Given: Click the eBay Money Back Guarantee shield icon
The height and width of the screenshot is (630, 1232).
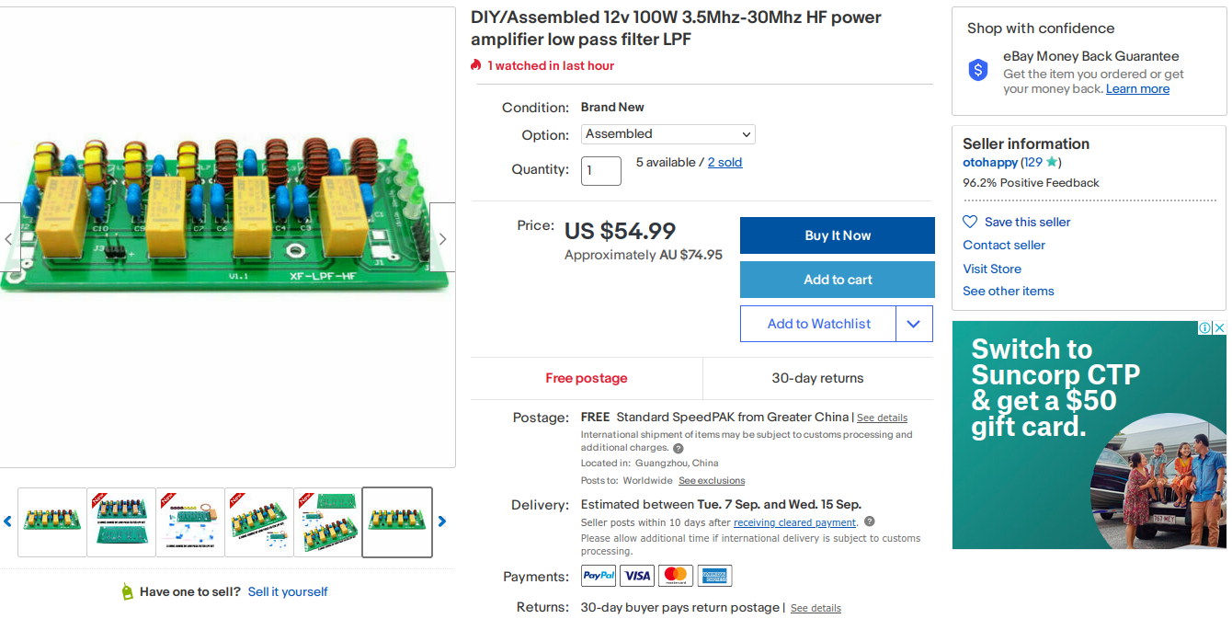Looking at the screenshot, I should (977, 69).
